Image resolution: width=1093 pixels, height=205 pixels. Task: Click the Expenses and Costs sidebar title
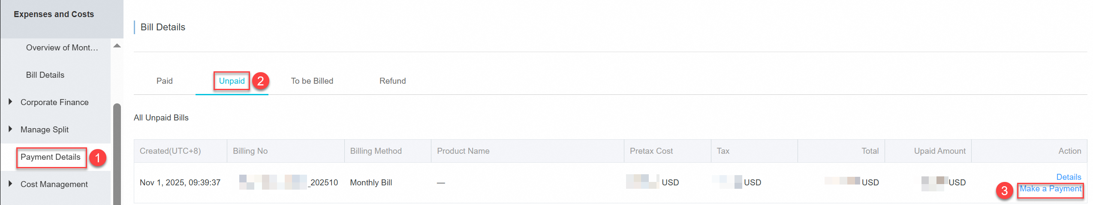[x=54, y=14]
